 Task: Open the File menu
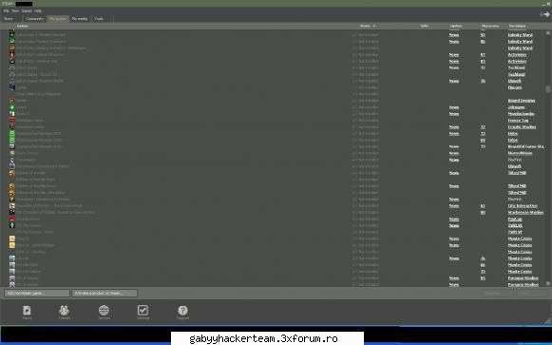click(6, 10)
